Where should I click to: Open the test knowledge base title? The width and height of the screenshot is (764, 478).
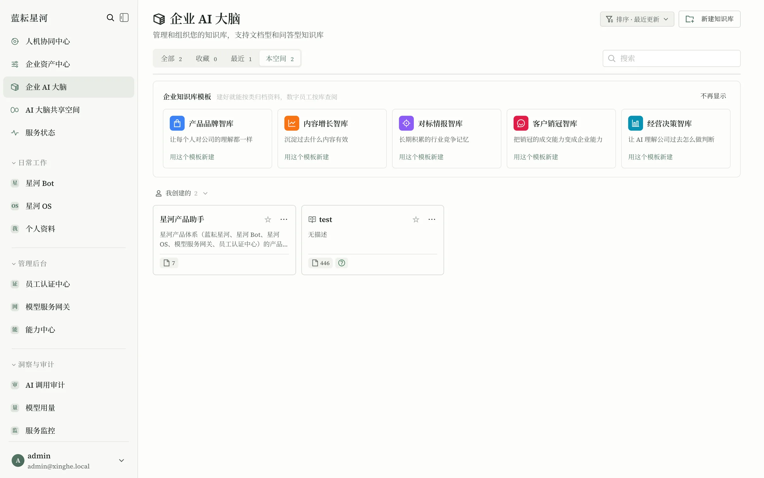click(325, 220)
